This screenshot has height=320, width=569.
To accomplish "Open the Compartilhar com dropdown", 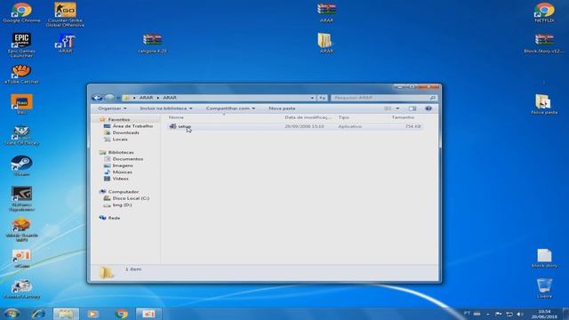I will 230,108.
